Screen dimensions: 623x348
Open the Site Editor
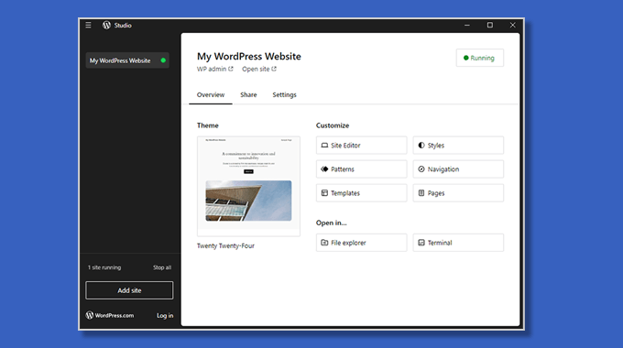[361, 146]
